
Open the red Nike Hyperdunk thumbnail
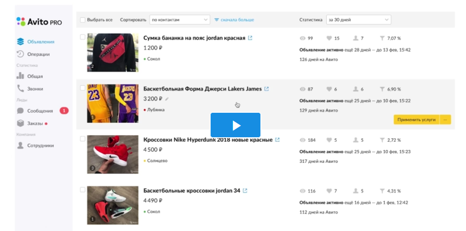click(x=113, y=155)
